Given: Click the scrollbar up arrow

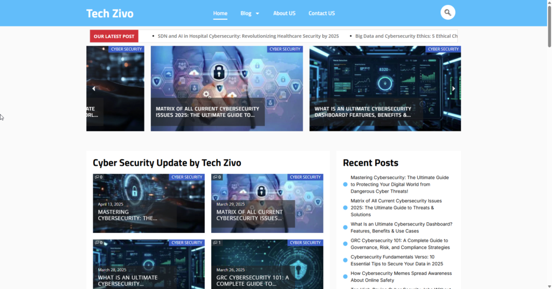Looking at the screenshot, I should tap(549, 2).
